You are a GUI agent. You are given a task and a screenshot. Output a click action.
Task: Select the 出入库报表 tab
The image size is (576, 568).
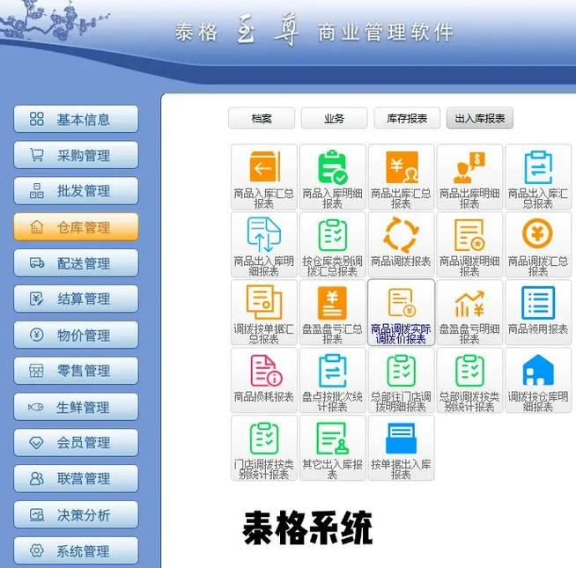[x=479, y=118]
